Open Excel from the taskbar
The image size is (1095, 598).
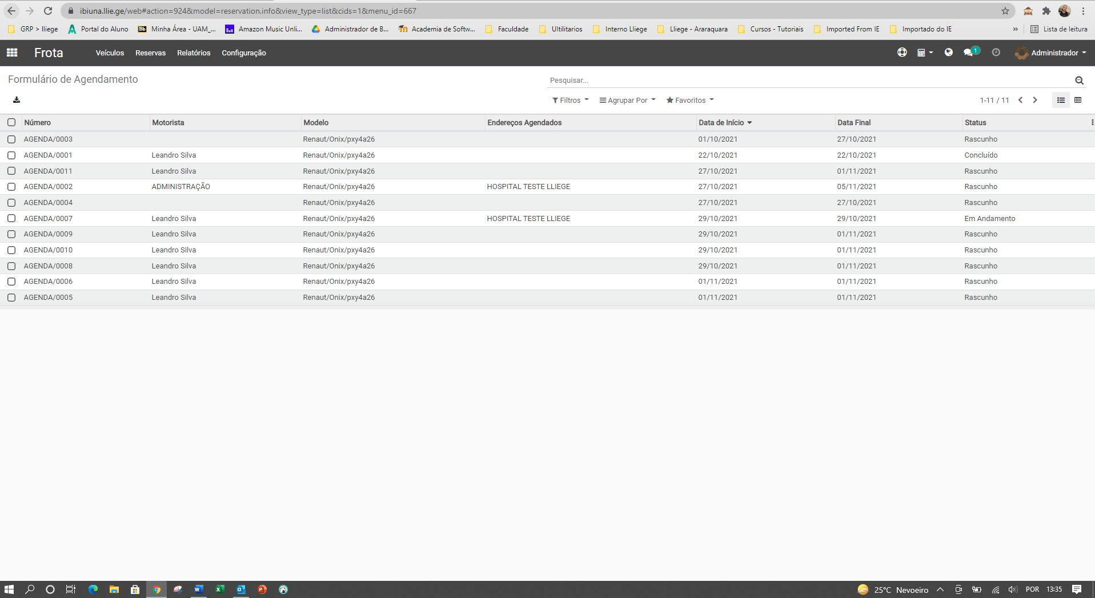click(220, 589)
